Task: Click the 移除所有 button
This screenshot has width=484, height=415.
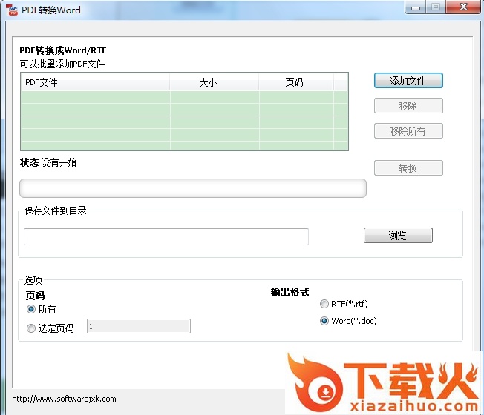Action: point(408,131)
